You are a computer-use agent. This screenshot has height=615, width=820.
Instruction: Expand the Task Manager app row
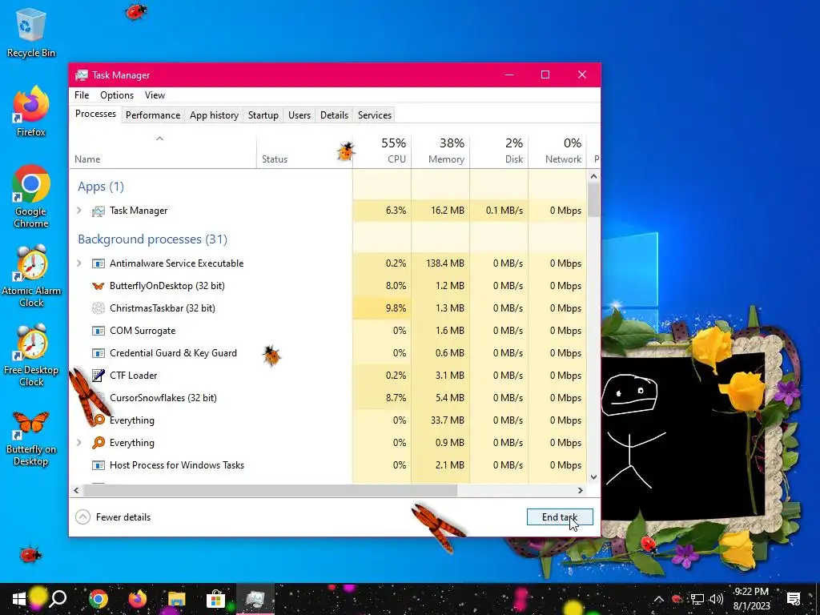pyautogui.click(x=79, y=211)
